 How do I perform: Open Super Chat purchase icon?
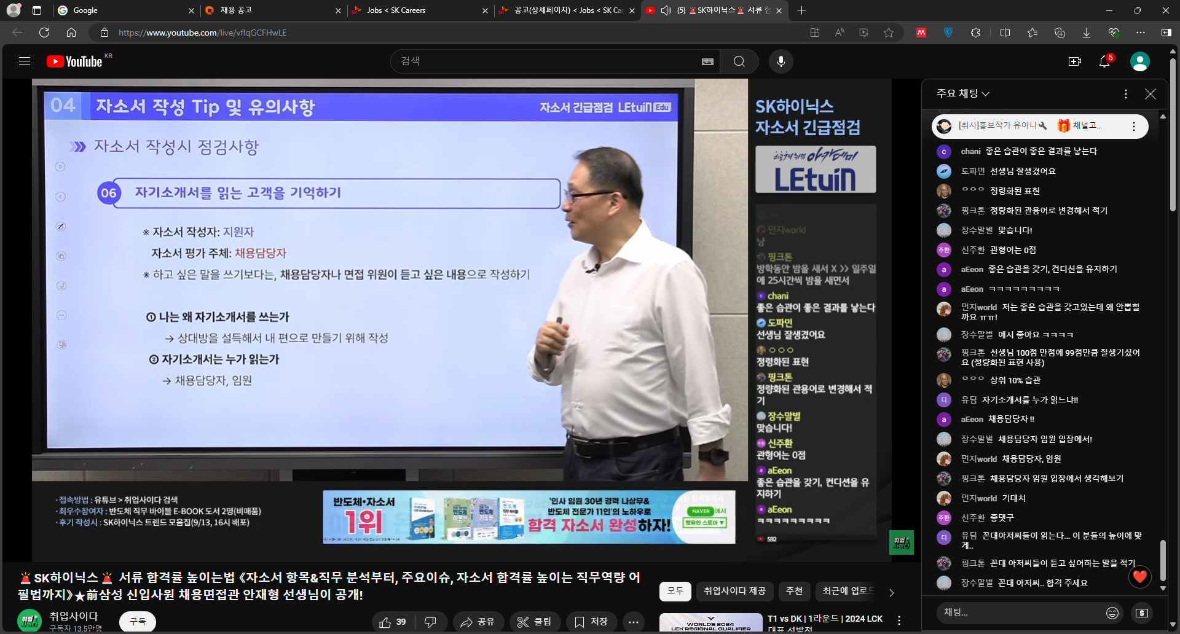pos(1142,612)
